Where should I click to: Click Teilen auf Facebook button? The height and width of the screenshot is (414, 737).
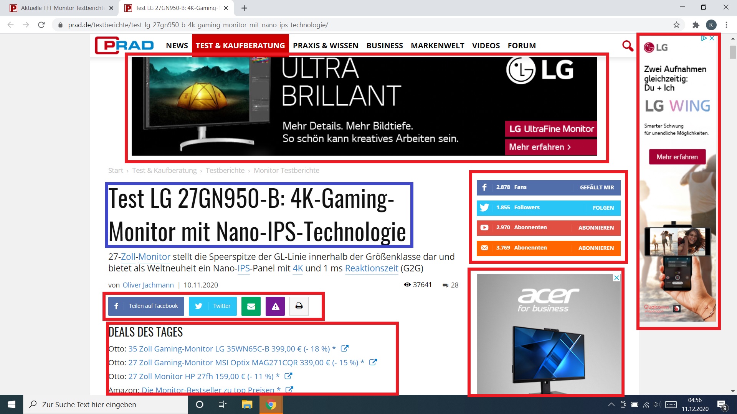[146, 306]
